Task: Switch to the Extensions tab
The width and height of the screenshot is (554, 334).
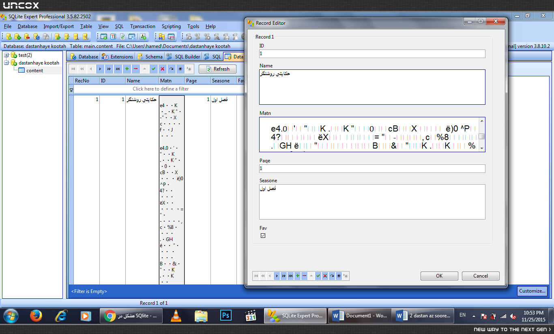Action: click(118, 57)
